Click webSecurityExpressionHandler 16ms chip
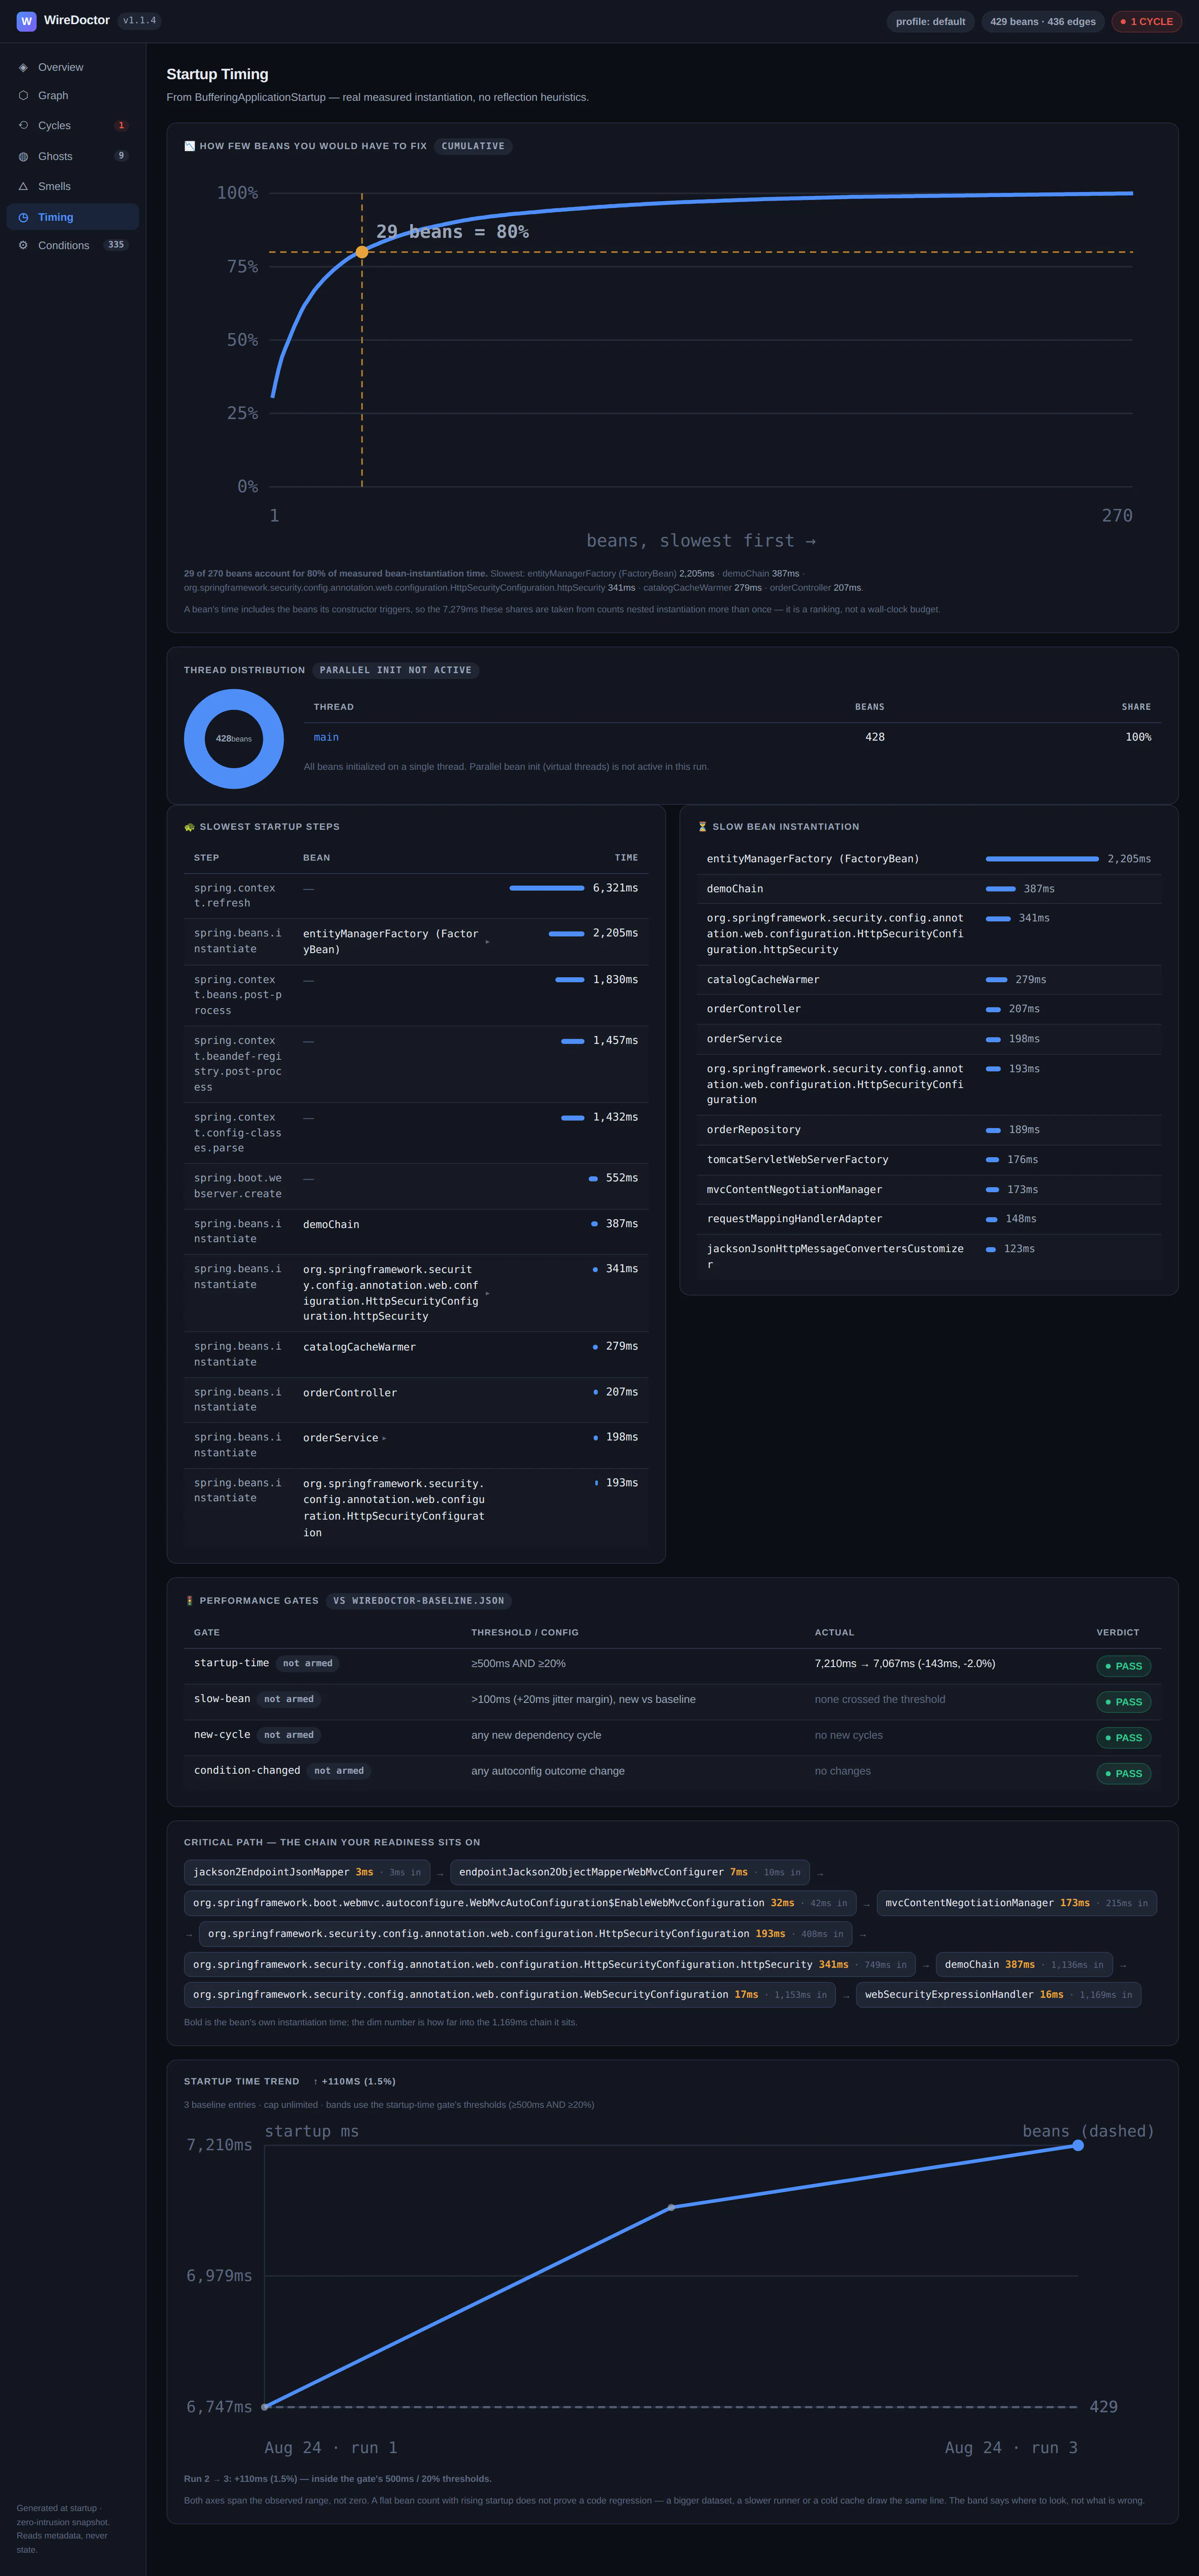The width and height of the screenshot is (1199, 2576). click(x=998, y=1995)
